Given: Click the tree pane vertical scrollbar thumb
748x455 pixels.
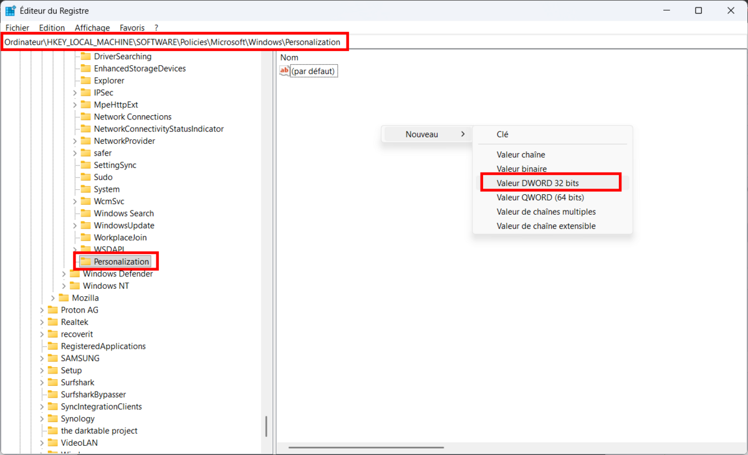Looking at the screenshot, I should pos(266,426).
